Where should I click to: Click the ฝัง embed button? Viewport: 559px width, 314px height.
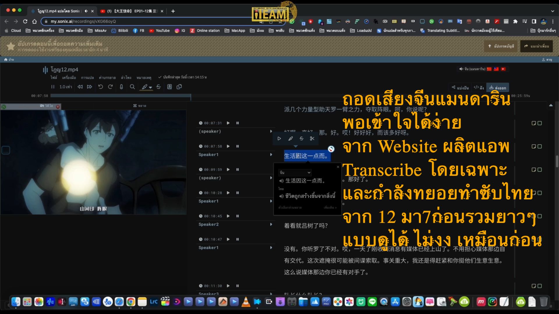click(479, 88)
